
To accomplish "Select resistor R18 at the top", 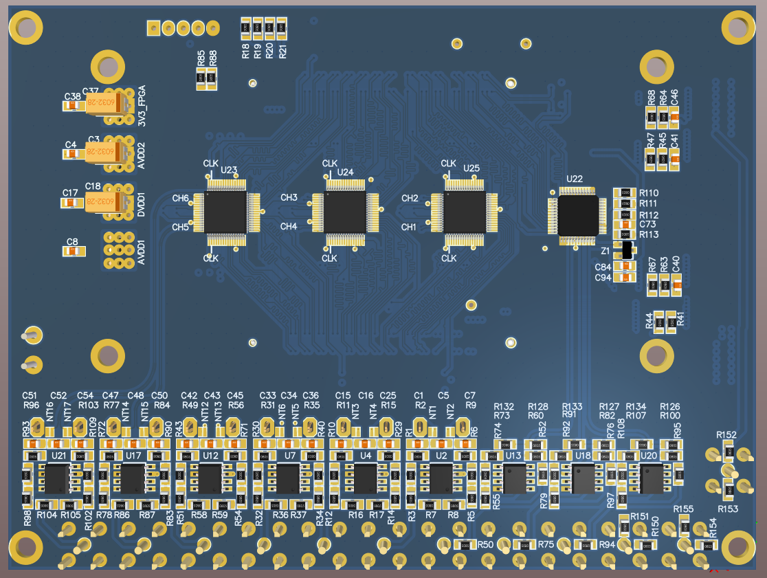I will (246, 27).
